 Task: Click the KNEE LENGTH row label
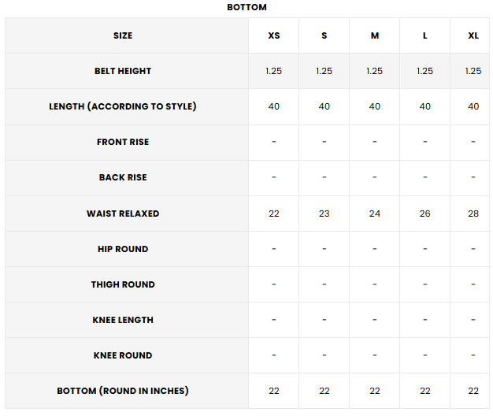click(x=123, y=320)
